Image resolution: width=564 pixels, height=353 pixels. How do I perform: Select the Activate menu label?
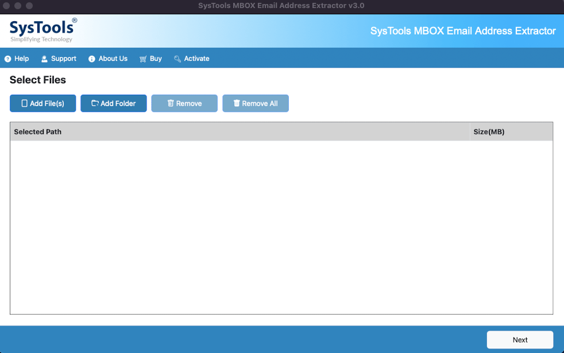196,59
